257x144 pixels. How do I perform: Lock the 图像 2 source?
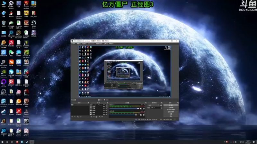click(106, 111)
